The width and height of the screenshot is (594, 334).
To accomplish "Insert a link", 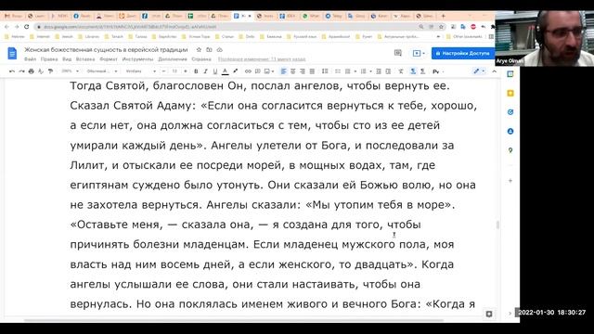I will [248, 71].
